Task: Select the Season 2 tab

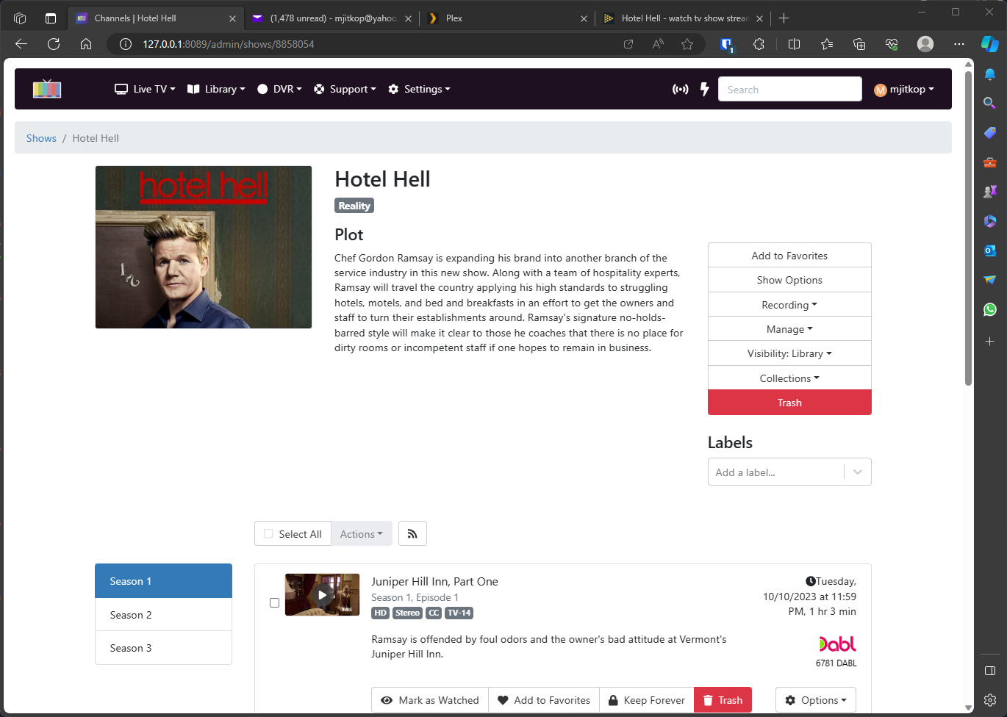Action: [163, 615]
